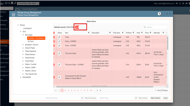The width and height of the screenshot is (190, 106).
Task: Collapse the Beverages tree node
Action: [x=23, y=35]
